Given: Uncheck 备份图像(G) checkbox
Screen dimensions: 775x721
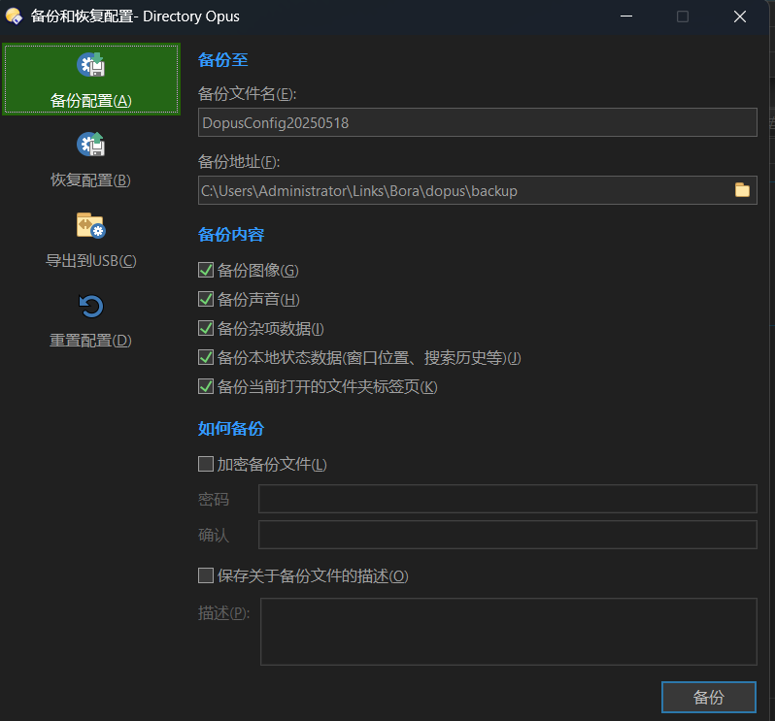Looking at the screenshot, I should click(206, 270).
